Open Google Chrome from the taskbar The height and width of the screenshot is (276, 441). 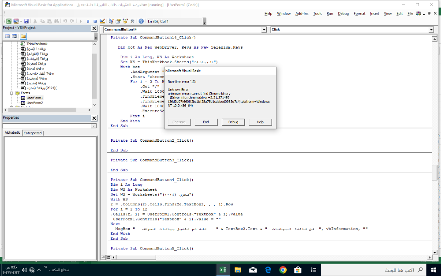[x=283, y=270]
